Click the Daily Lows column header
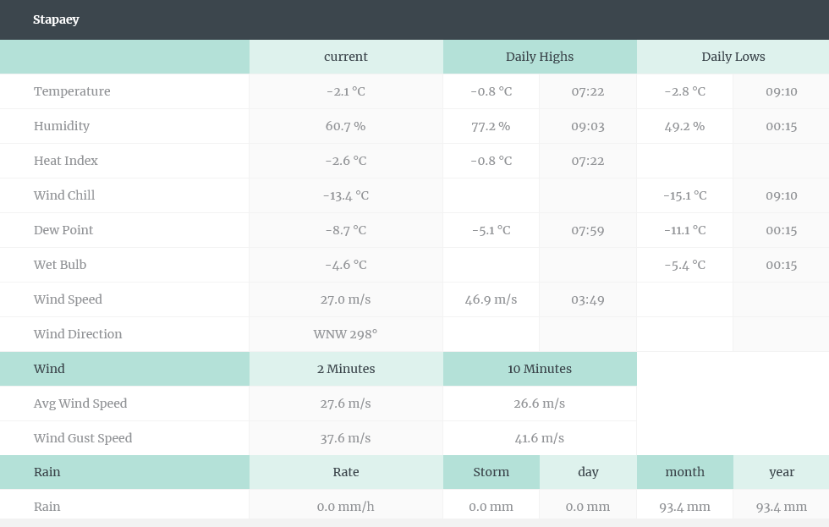Viewport: 829px width, 527px height. click(733, 57)
